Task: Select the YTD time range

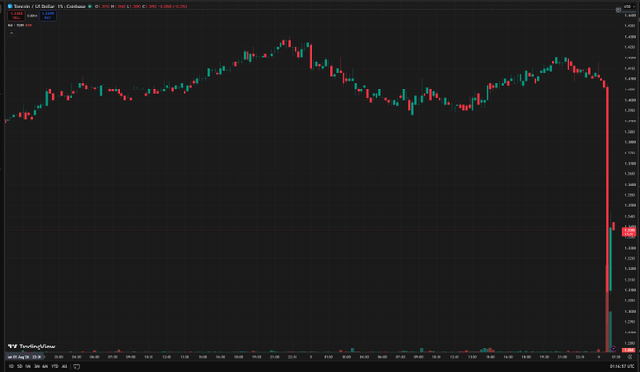Action: tap(55, 366)
